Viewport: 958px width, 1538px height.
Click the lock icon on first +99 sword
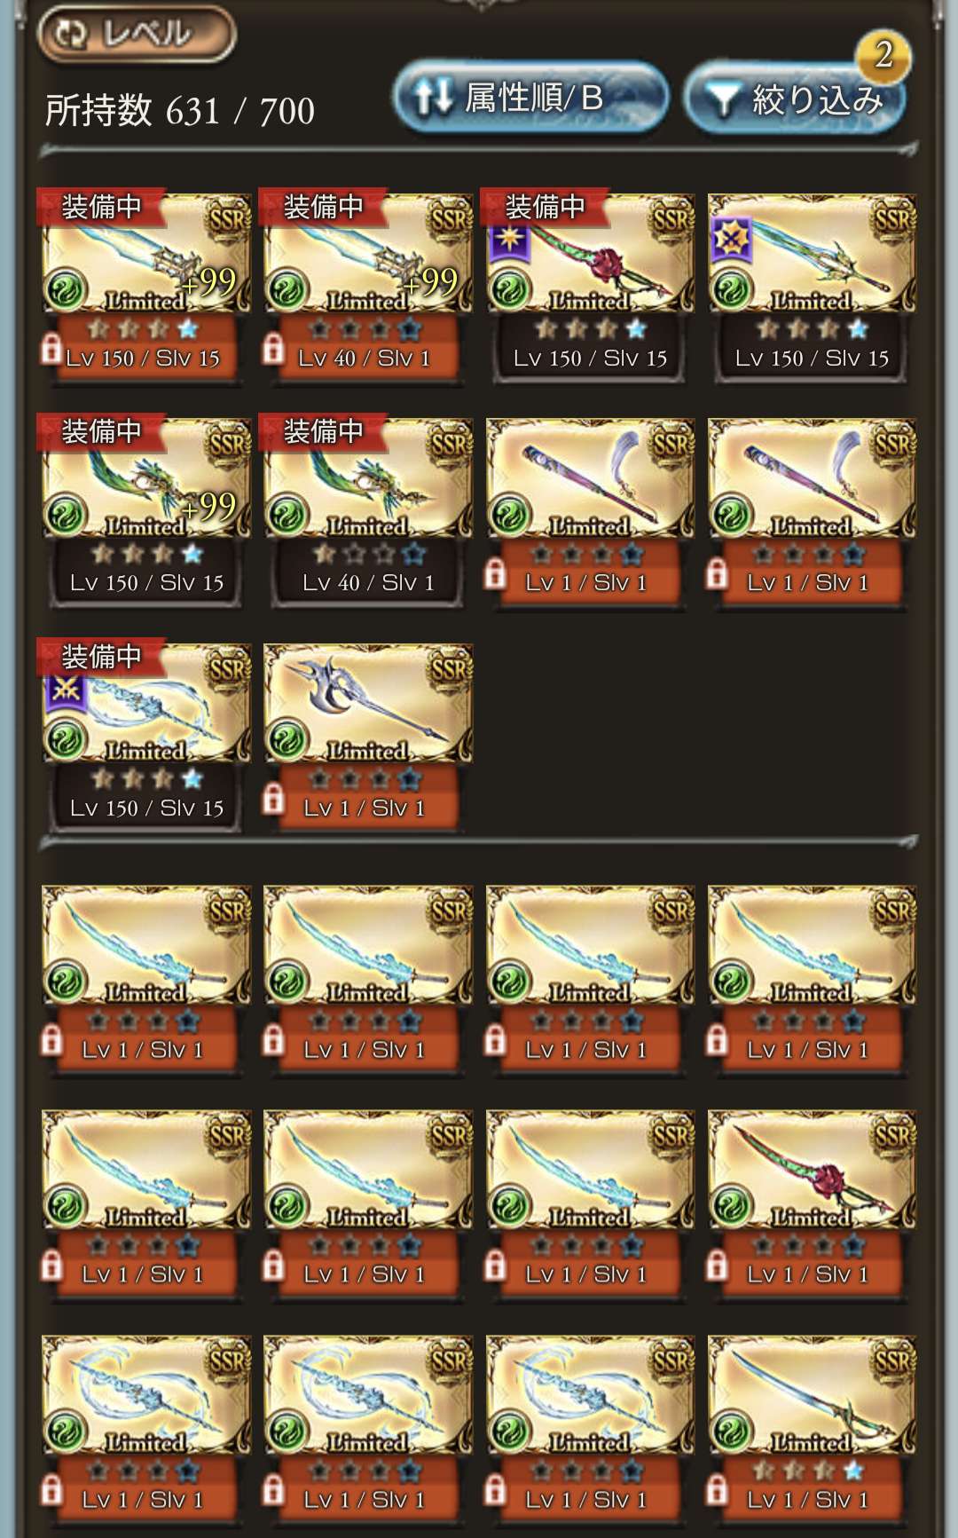tap(51, 350)
